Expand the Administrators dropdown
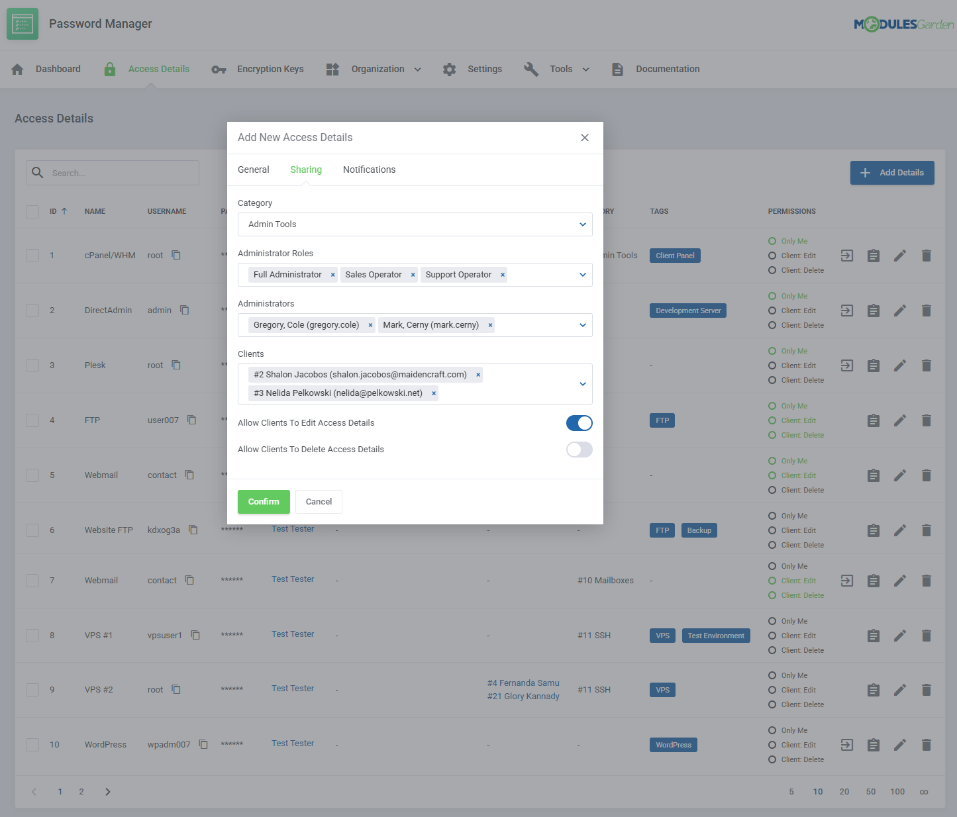 tap(583, 325)
